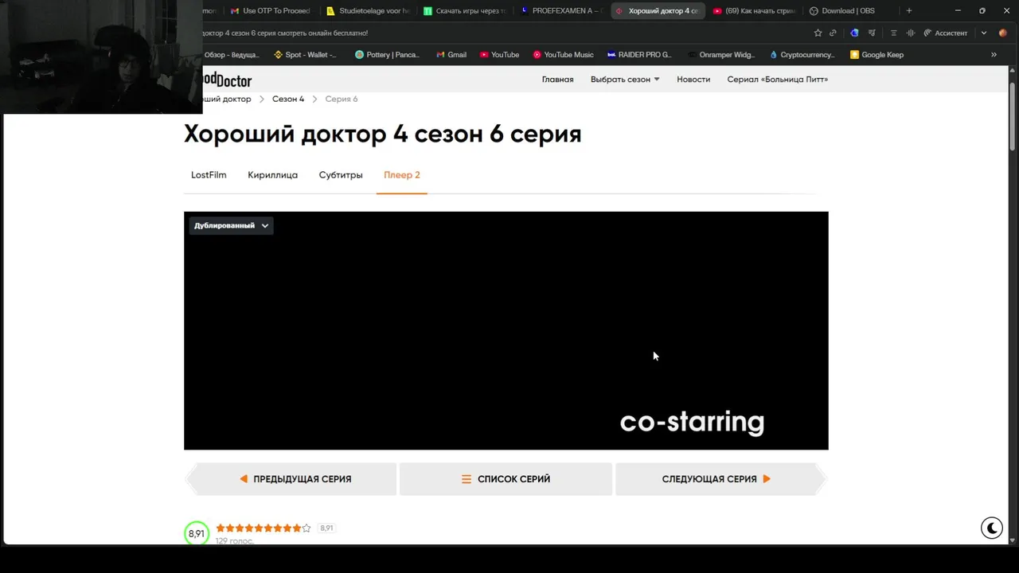Screen dimensions: 1019x573
Task: Open the Cryptocurrency bookmark
Action: pos(802,55)
